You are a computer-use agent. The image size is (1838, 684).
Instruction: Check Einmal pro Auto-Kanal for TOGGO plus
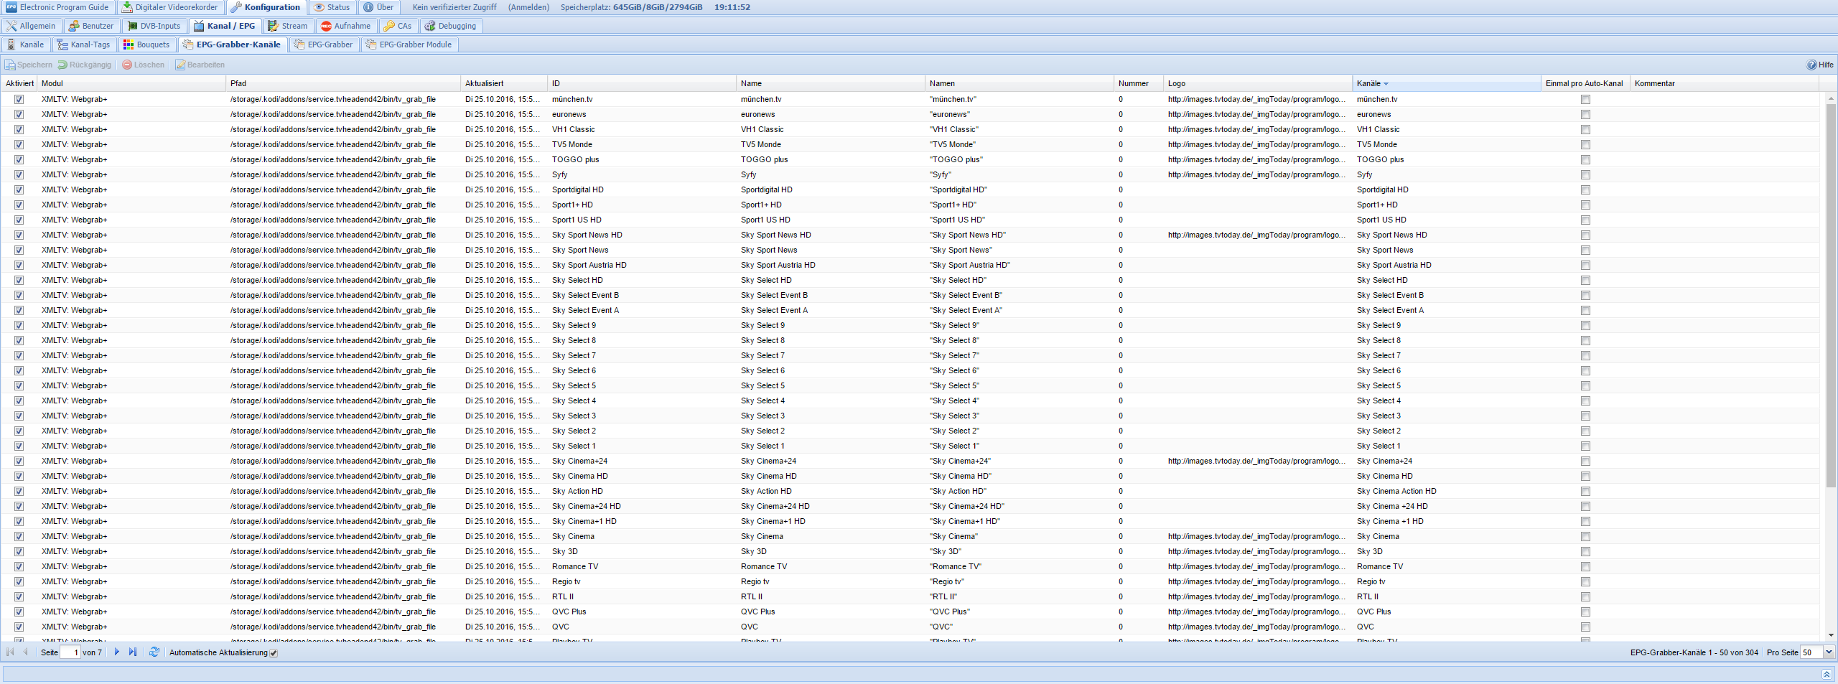(1585, 159)
